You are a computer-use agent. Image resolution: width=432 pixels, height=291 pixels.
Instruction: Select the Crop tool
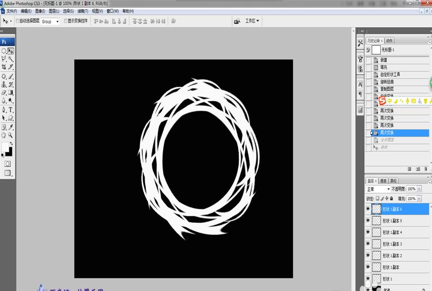point(4,67)
